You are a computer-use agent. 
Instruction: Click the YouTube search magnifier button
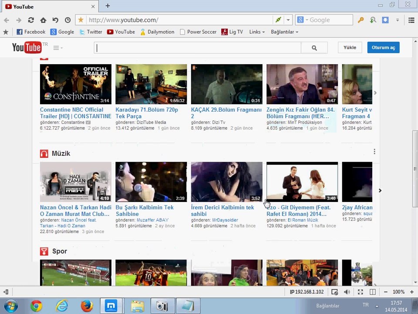(x=314, y=48)
